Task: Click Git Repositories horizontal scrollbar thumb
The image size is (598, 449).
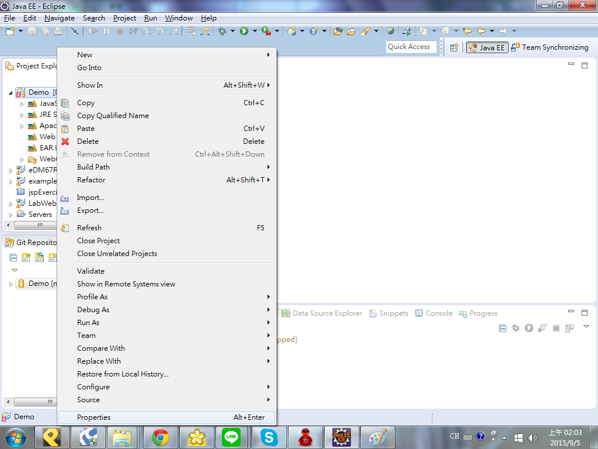Action: click(36, 402)
